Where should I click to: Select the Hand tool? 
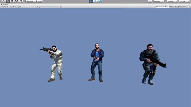click(x=3, y=1)
